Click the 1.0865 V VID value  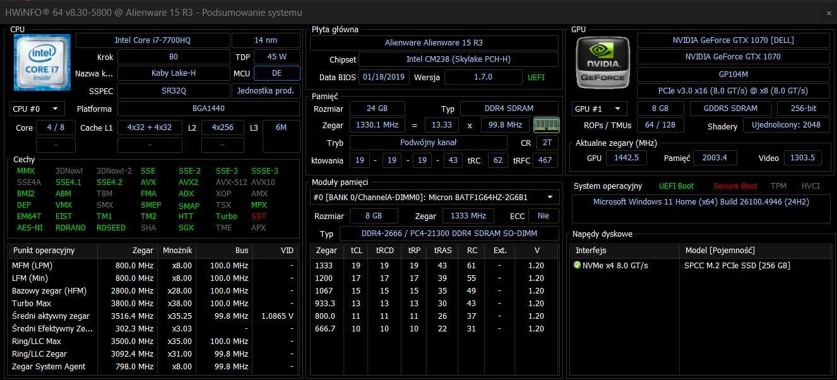coord(276,316)
